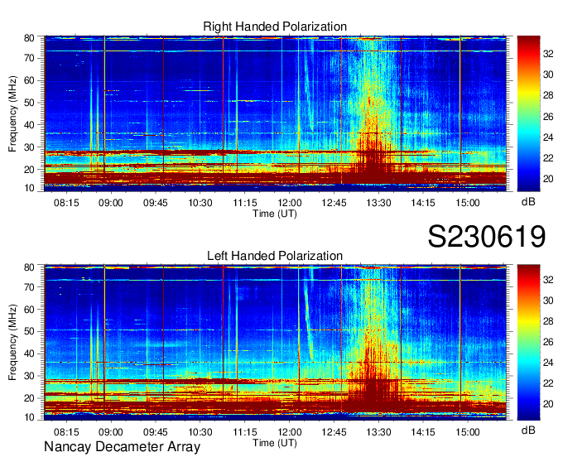Click the 40 MHz tick of left-handed plot
The height and width of the screenshot is (457, 563).
click(x=29, y=354)
